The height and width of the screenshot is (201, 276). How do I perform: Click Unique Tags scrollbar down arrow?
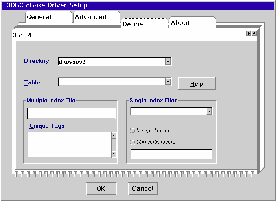tap(114, 154)
